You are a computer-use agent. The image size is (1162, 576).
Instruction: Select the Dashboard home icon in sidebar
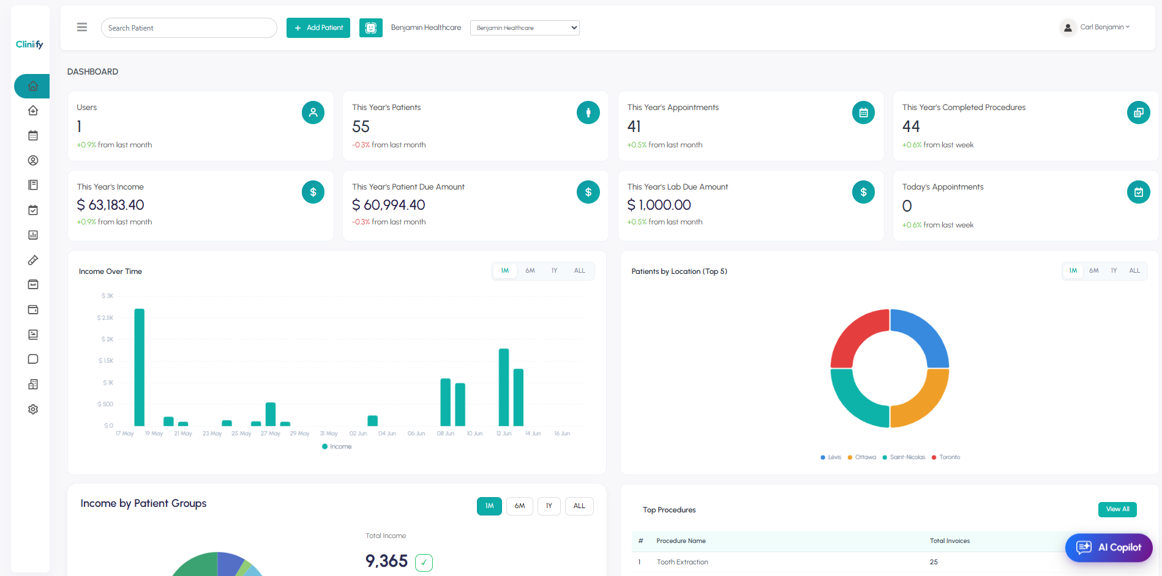33,86
